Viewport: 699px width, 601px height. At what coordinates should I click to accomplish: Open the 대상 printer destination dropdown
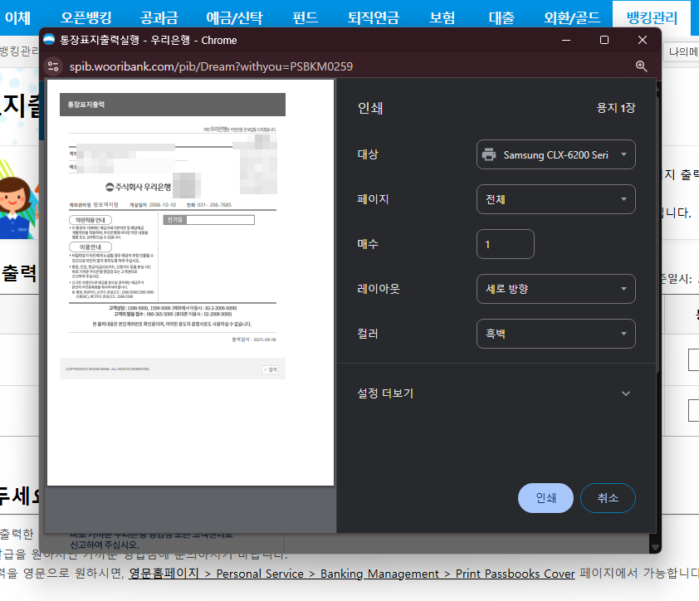[555, 154]
